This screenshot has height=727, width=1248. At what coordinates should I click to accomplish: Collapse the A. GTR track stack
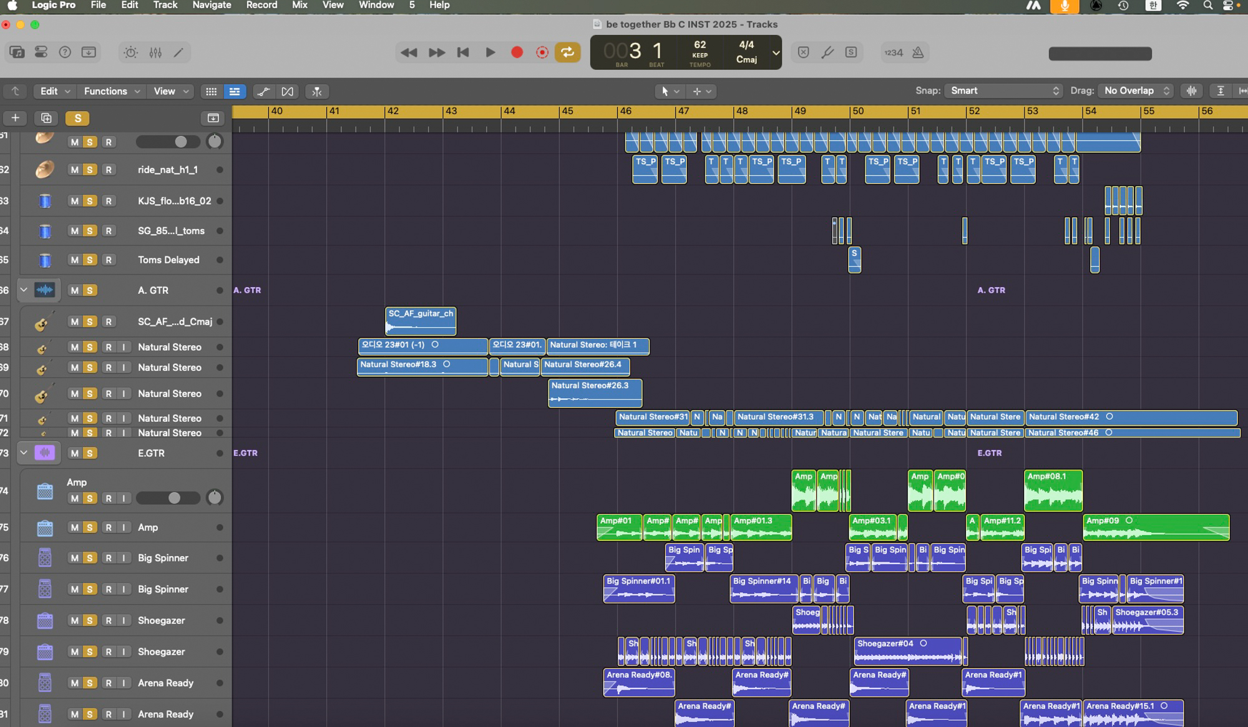tap(24, 290)
